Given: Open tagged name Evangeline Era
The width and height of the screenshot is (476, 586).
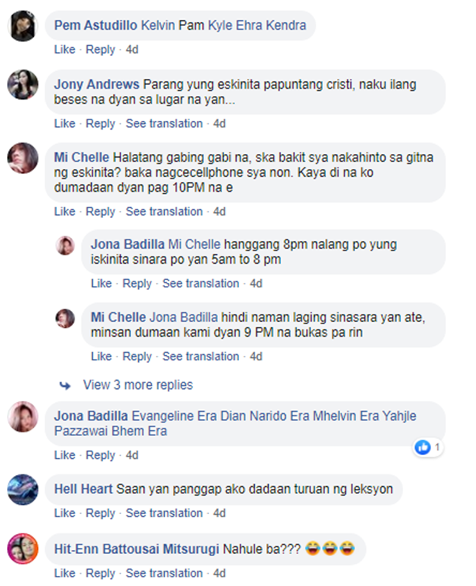Looking at the screenshot, I should (174, 416).
